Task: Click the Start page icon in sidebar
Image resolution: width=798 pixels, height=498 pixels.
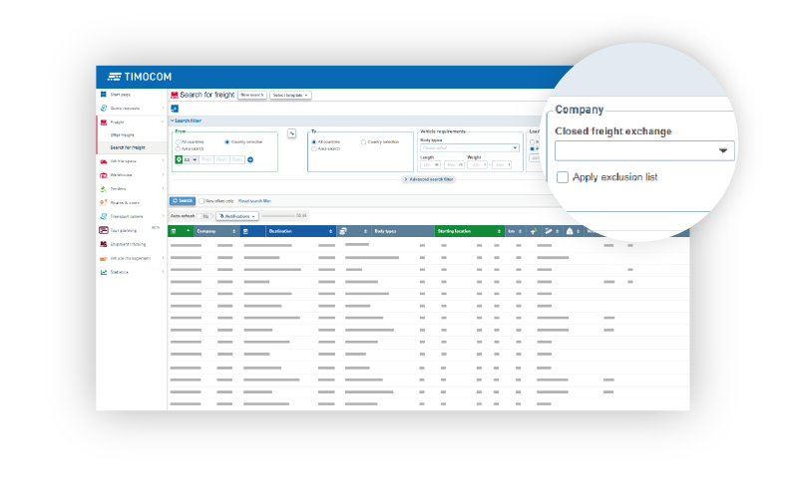Action: (x=103, y=95)
